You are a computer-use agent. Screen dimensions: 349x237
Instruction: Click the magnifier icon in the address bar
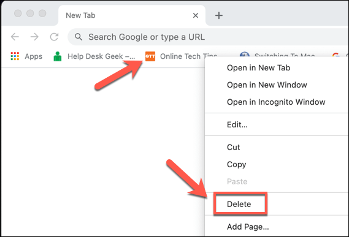coord(79,37)
